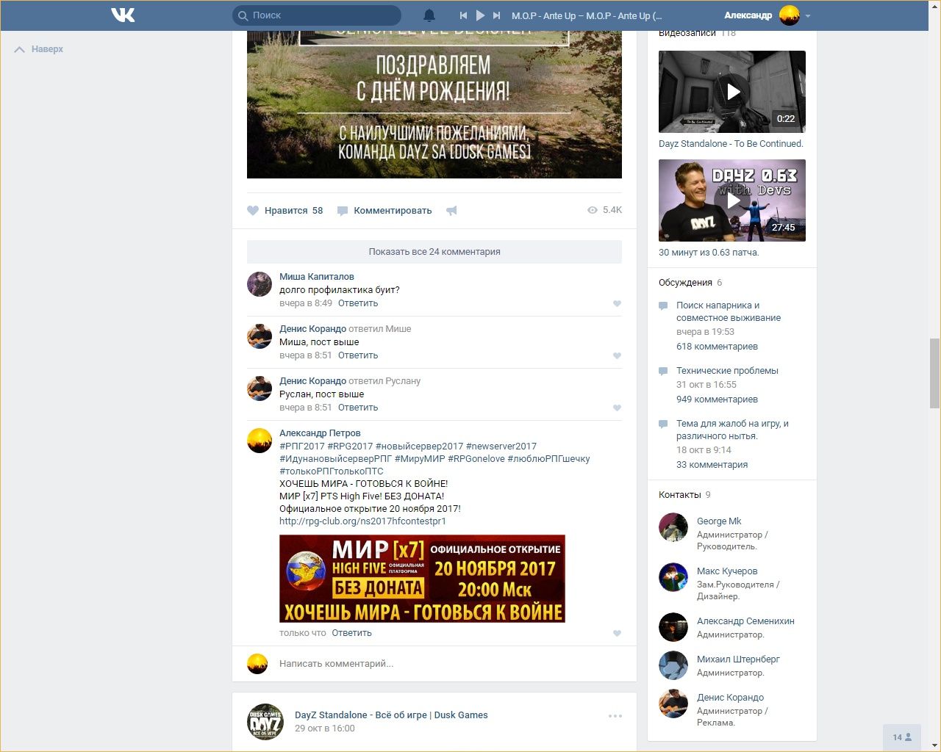Click the Комментировать button
The height and width of the screenshot is (752, 941).
tap(392, 211)
